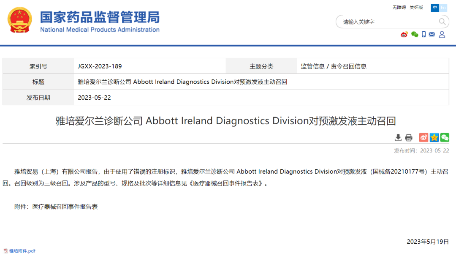The image size is (456, 256).
Task: Click the National Medical Products Administration logo
Action: [100, 22]
